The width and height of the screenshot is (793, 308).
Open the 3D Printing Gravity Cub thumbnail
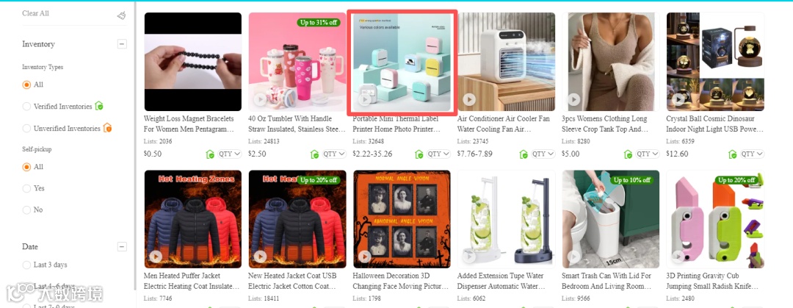[x=715, y=219]
